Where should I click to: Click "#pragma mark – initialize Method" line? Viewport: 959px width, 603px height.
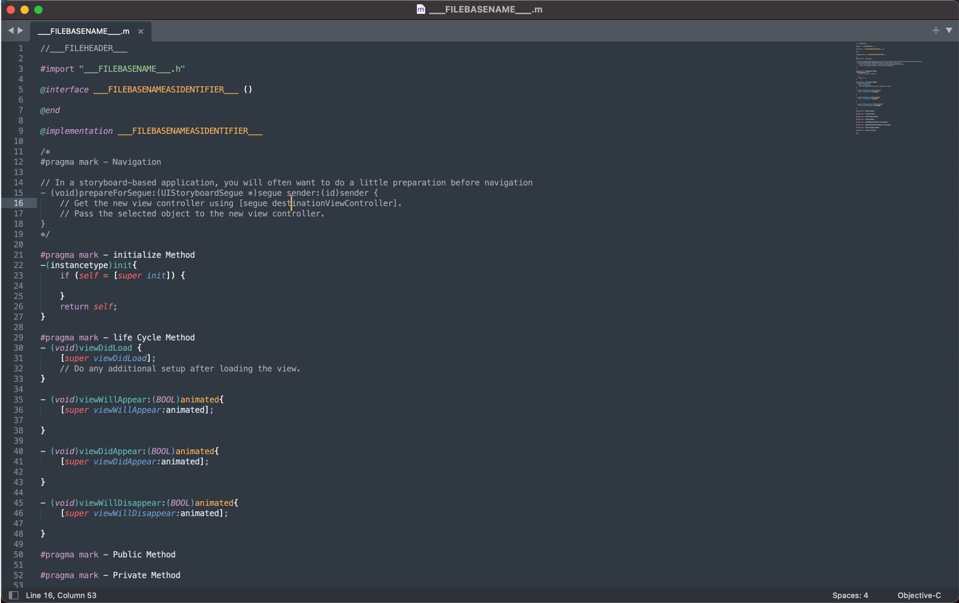click(117, 255)
